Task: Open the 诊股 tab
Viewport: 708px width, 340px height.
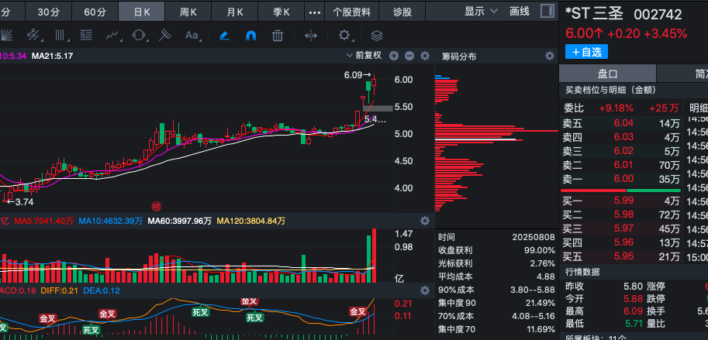Action: (x=402, y=12)
